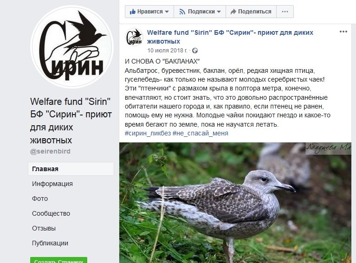
Task: Expand the Нравится dropdown arrow
Action: [x=167, y=12]
